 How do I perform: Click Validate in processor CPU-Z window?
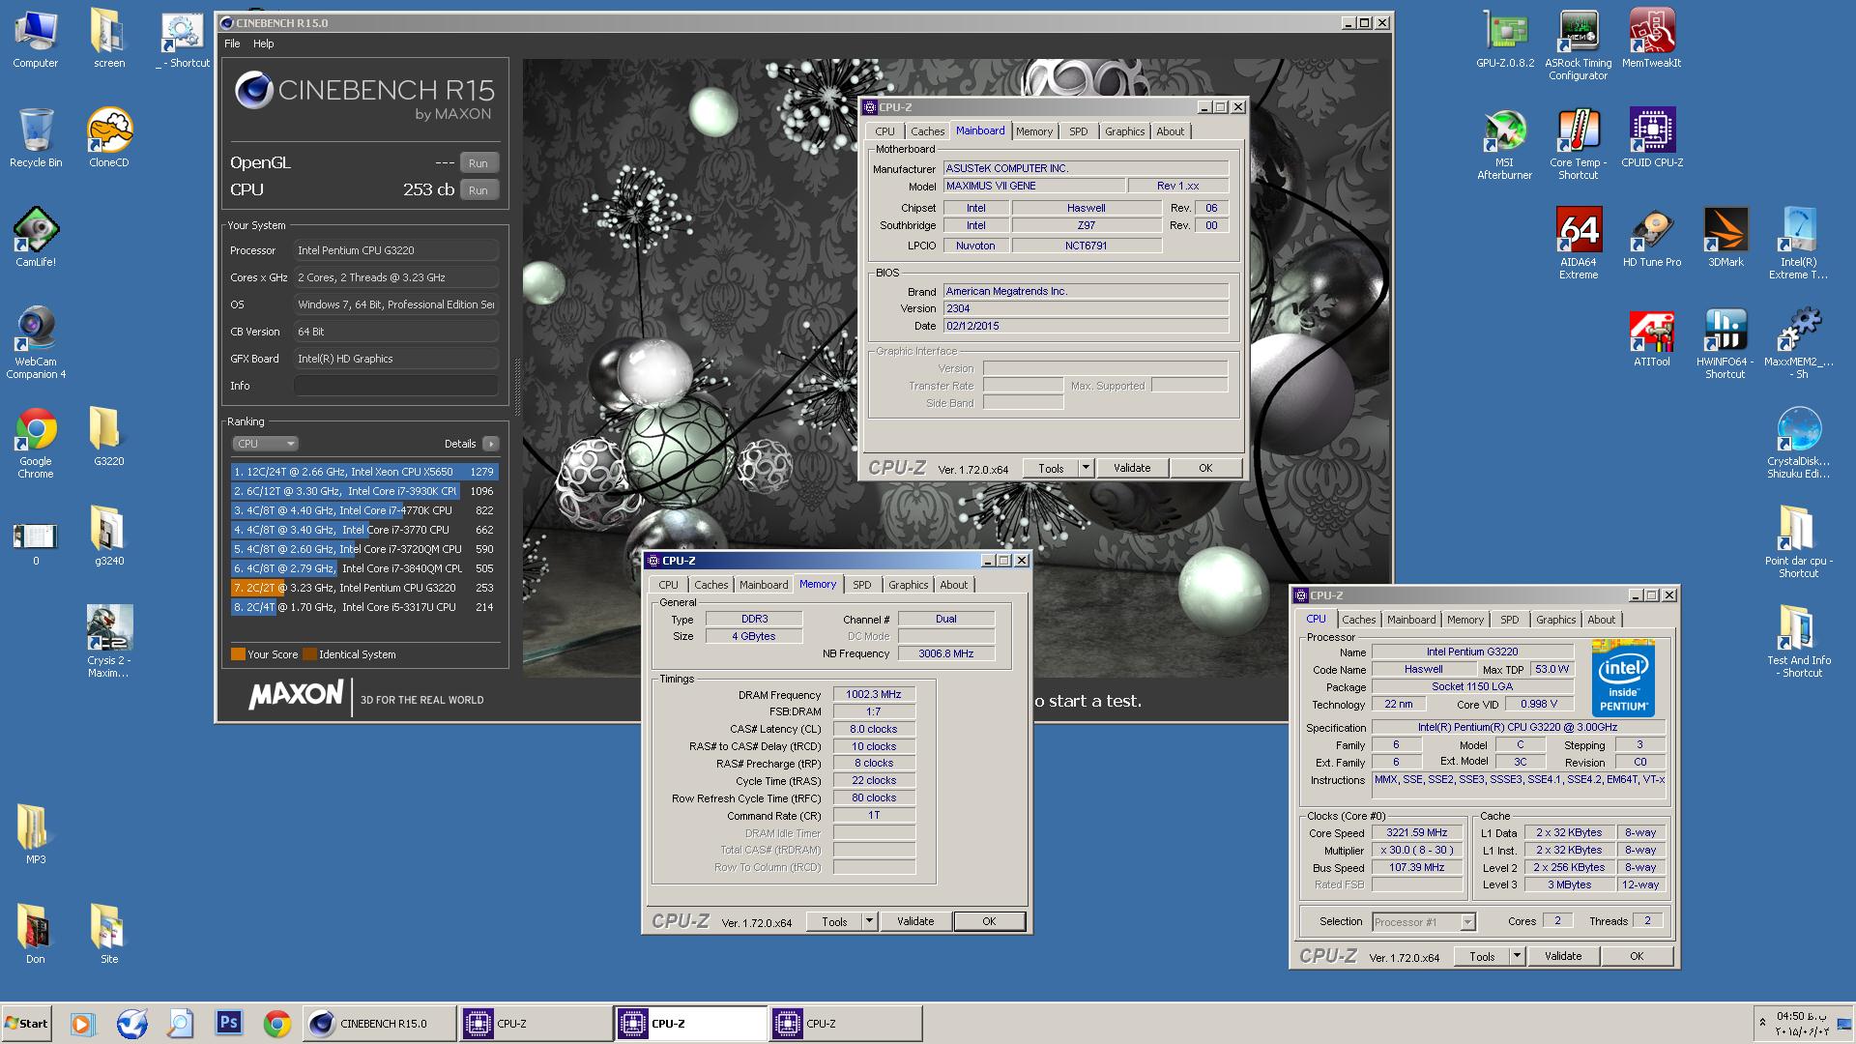1563,956
